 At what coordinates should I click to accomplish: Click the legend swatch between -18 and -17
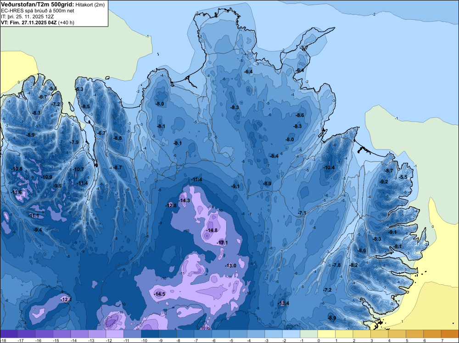9,334
